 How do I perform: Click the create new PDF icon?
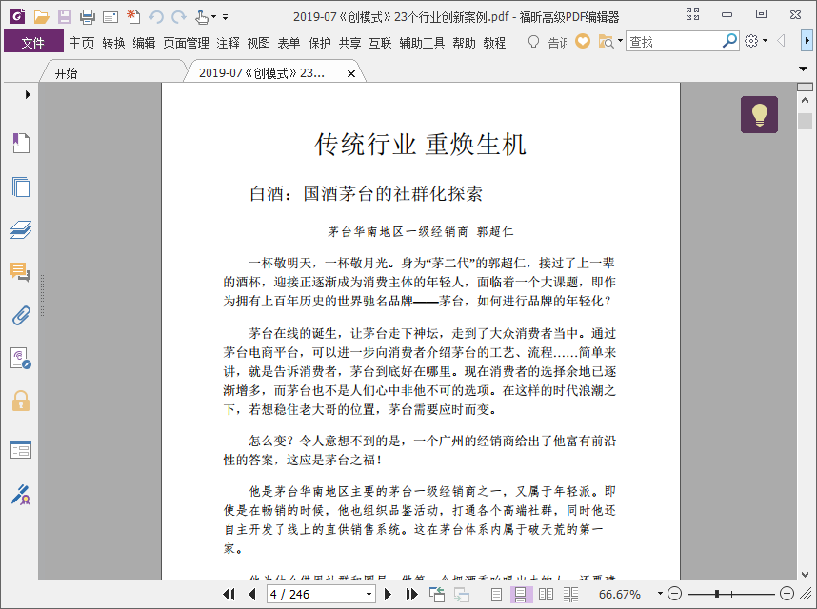[x=133, y=17]
